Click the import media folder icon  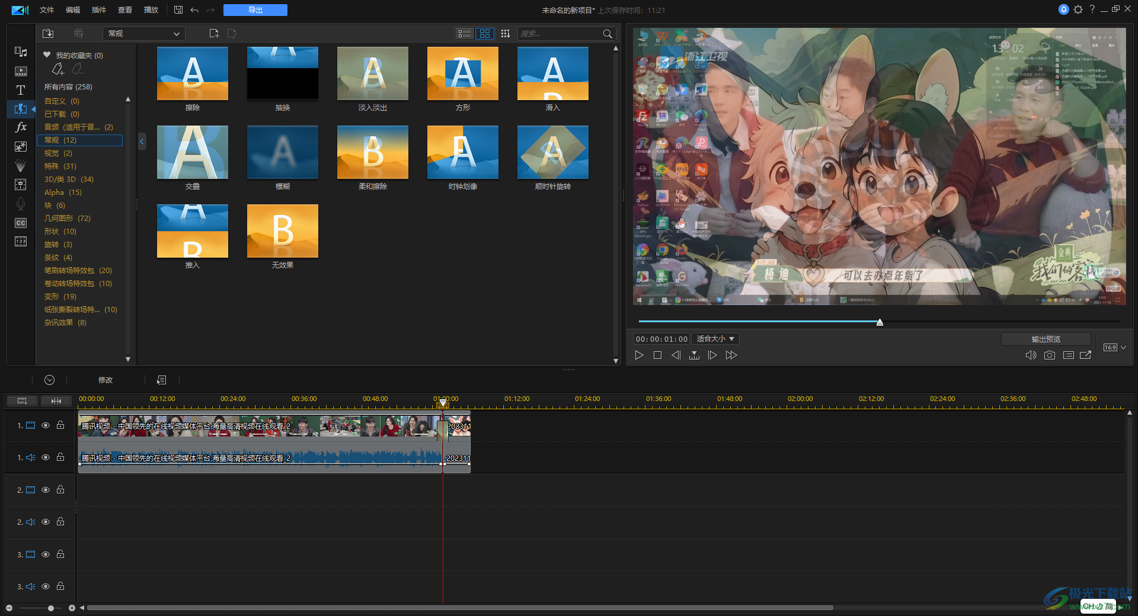(x=49, y=34)
